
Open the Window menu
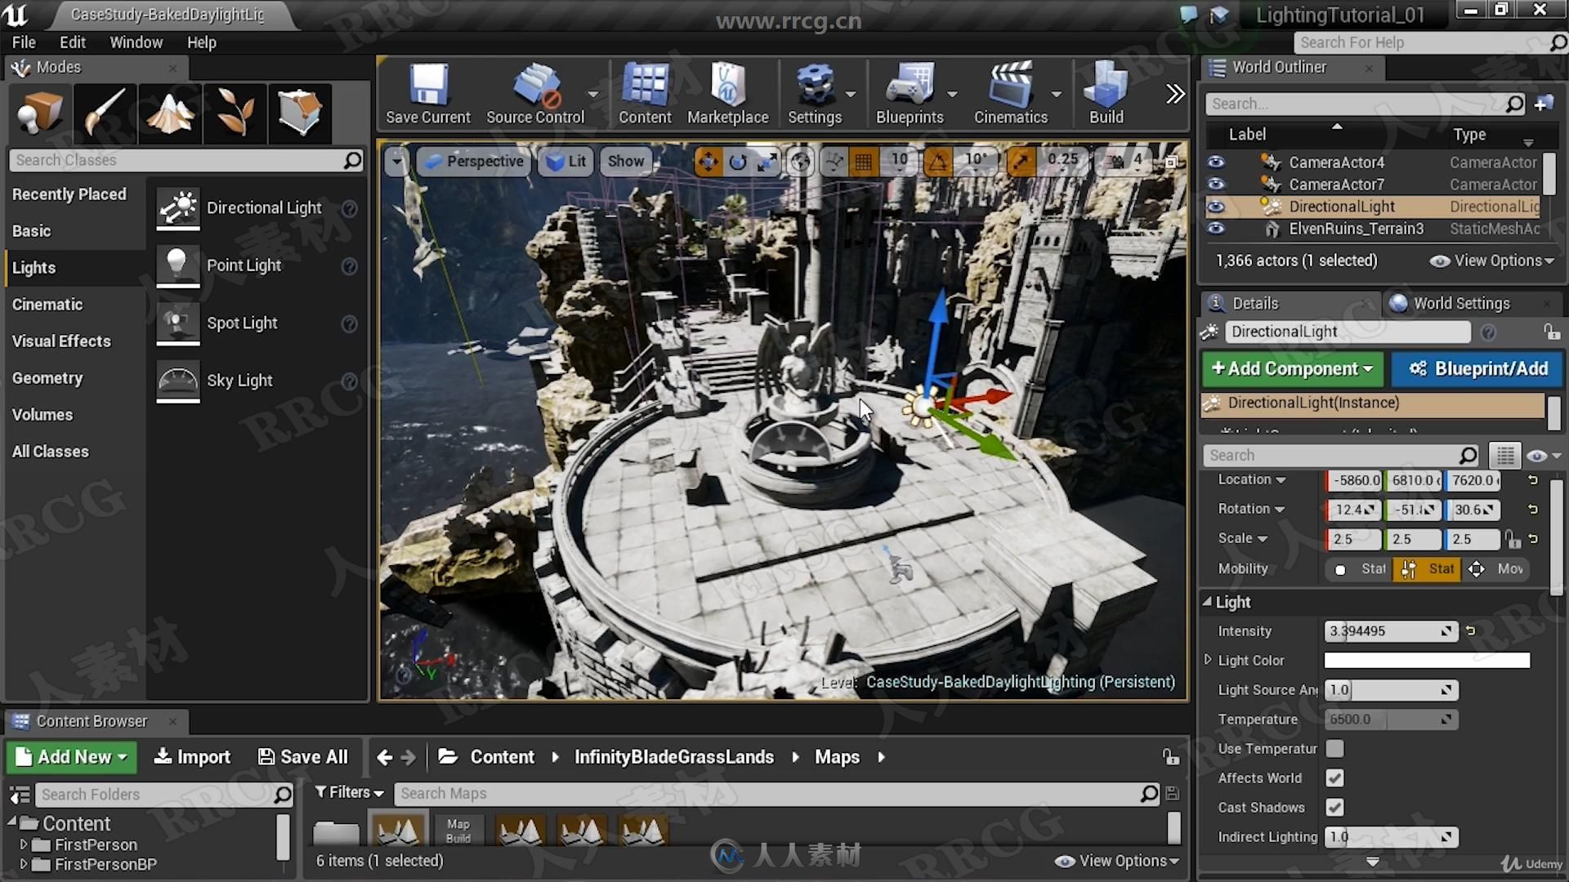click(136, 42)
